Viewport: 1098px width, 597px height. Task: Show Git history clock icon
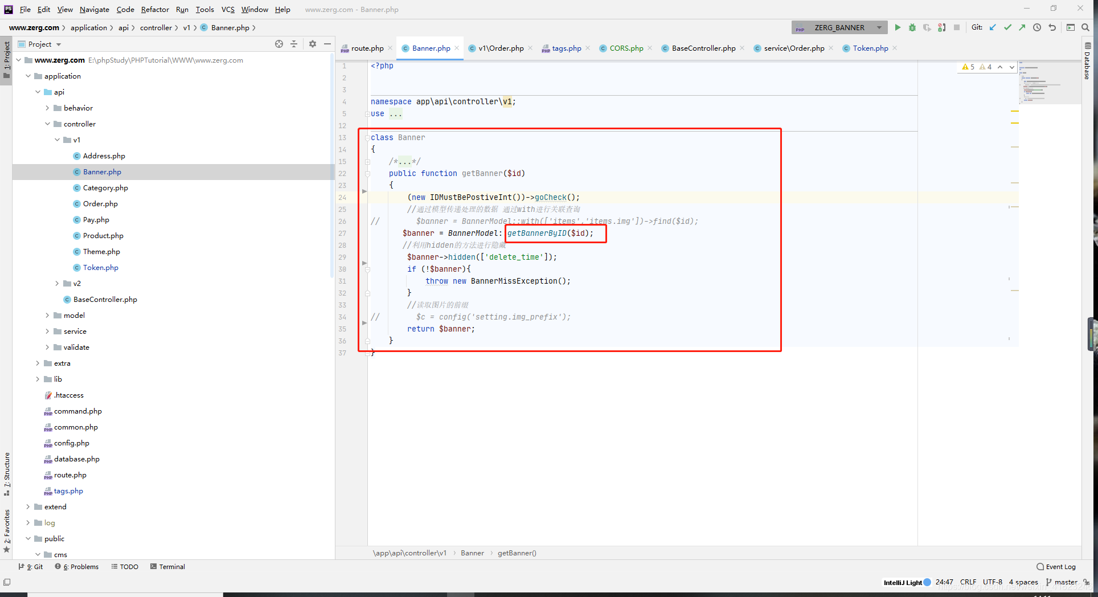click(x=1037, y=27)
